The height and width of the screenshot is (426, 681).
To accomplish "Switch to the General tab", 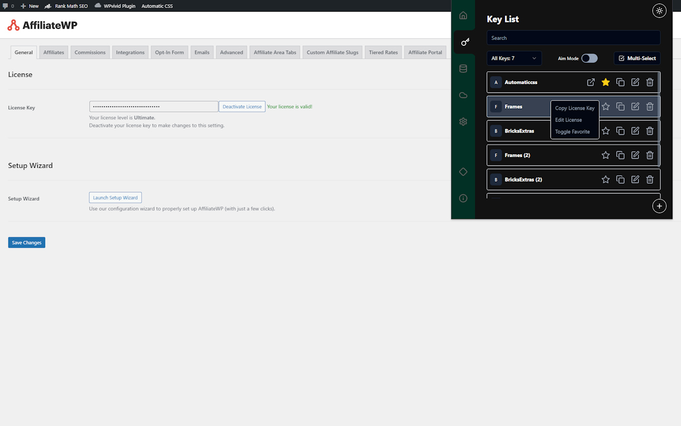I will coord(23,52).
